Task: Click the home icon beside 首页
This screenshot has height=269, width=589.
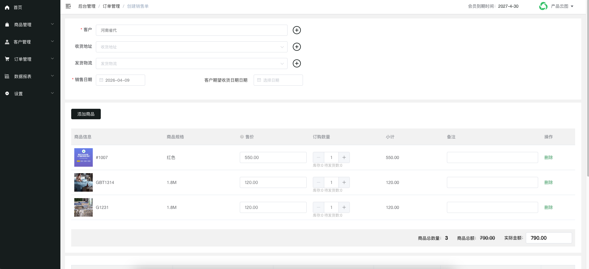Action: click(x=7, y=7)
